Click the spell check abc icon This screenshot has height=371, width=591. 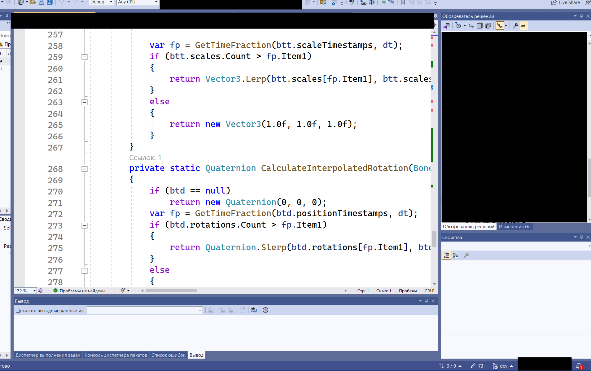click(352, 2)
